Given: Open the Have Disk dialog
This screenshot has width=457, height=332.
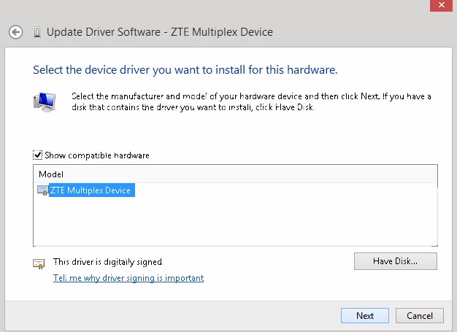Looking at the screenshot, I should [x=395, y=261].
